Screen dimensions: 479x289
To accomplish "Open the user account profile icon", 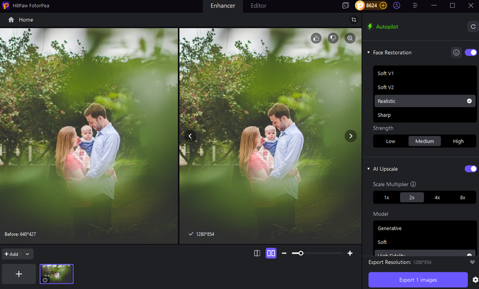I will (397, 6).
